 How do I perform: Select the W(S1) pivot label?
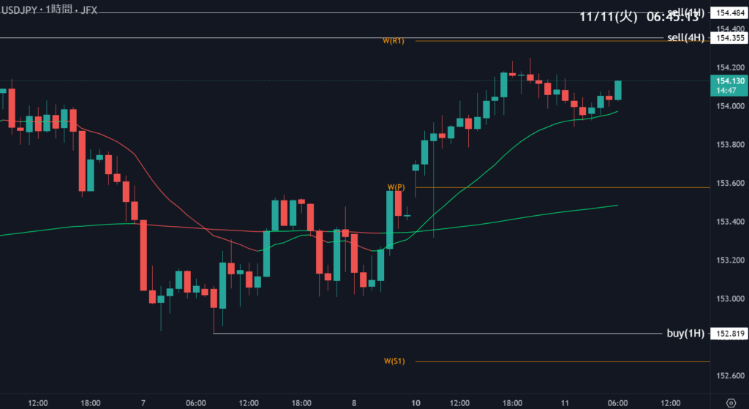pyautogui.click(x=394, y=361)
